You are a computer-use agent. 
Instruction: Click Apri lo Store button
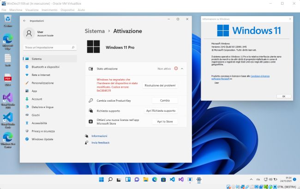point(165,121)
